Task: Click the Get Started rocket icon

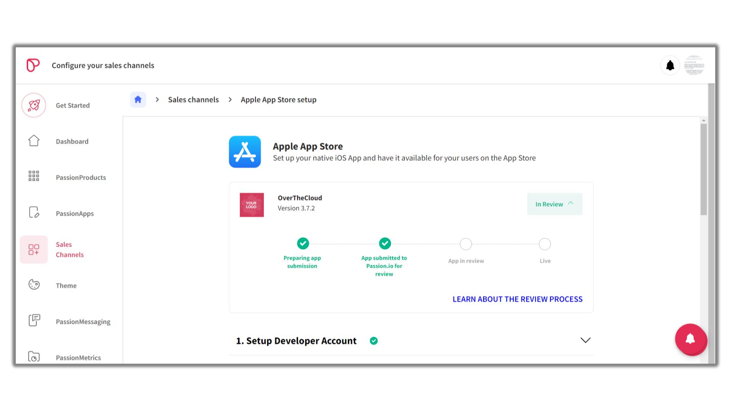Action: tap(34, 105)
